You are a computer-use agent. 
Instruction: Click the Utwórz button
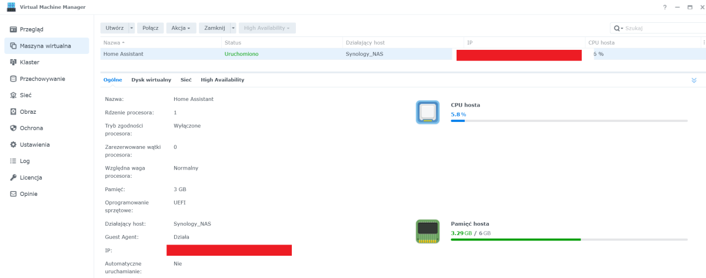pos(114,28)
